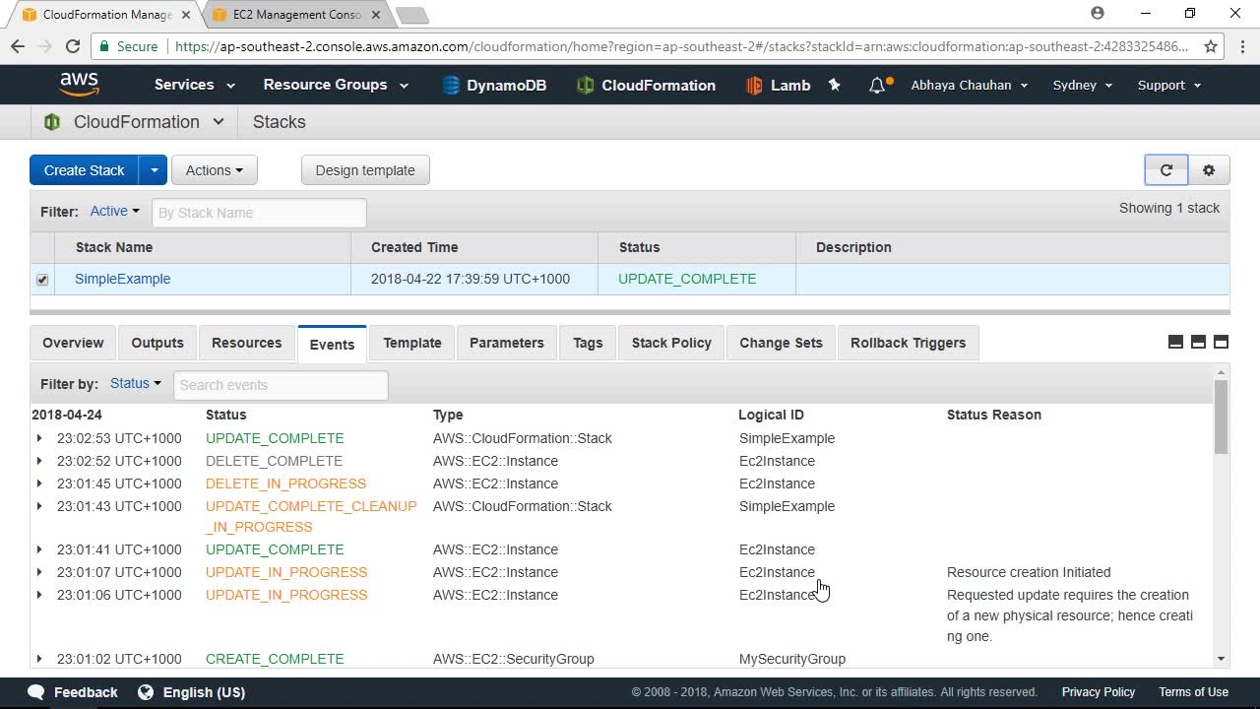
Task: Expand the 23:02:53 UPDATE_COMPLETE event row
Action: coord(39,438)
